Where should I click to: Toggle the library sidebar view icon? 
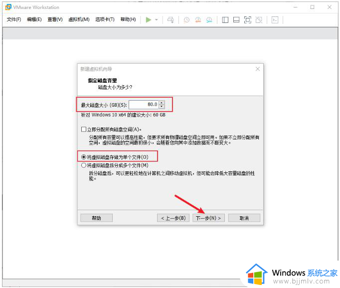coord(225,20)
